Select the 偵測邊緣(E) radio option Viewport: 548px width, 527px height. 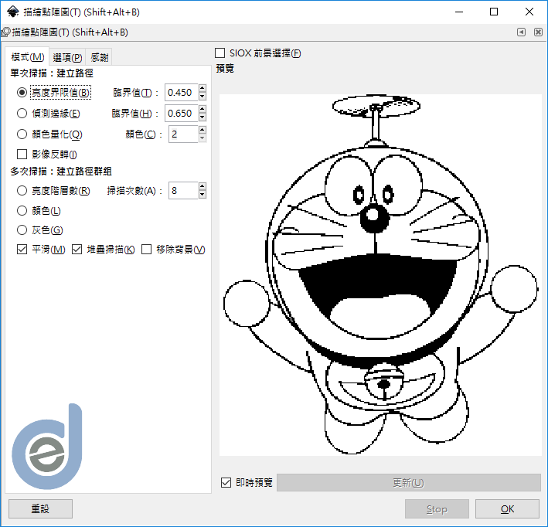22,114
